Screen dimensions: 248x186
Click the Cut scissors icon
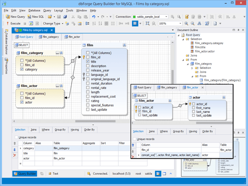(x=73, y=17)
